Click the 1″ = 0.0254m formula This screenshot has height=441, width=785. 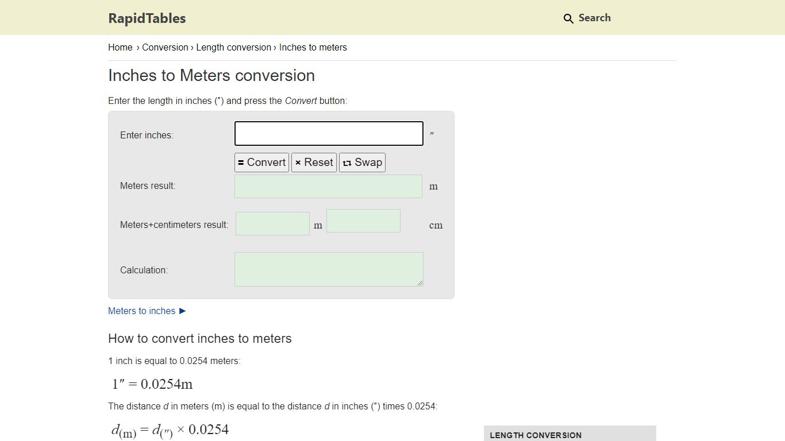click(x=152, y=384)
